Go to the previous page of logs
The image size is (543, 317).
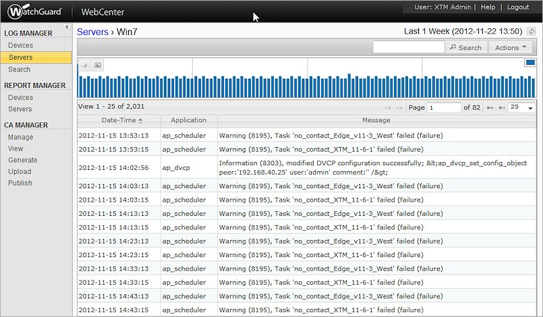click(x=399, y=107)
